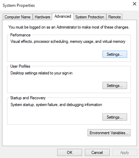Click the Cancel button
Image resolution: width=139 pixels, height=158 pixels.
pyautogui.click(x=97, y=152)
